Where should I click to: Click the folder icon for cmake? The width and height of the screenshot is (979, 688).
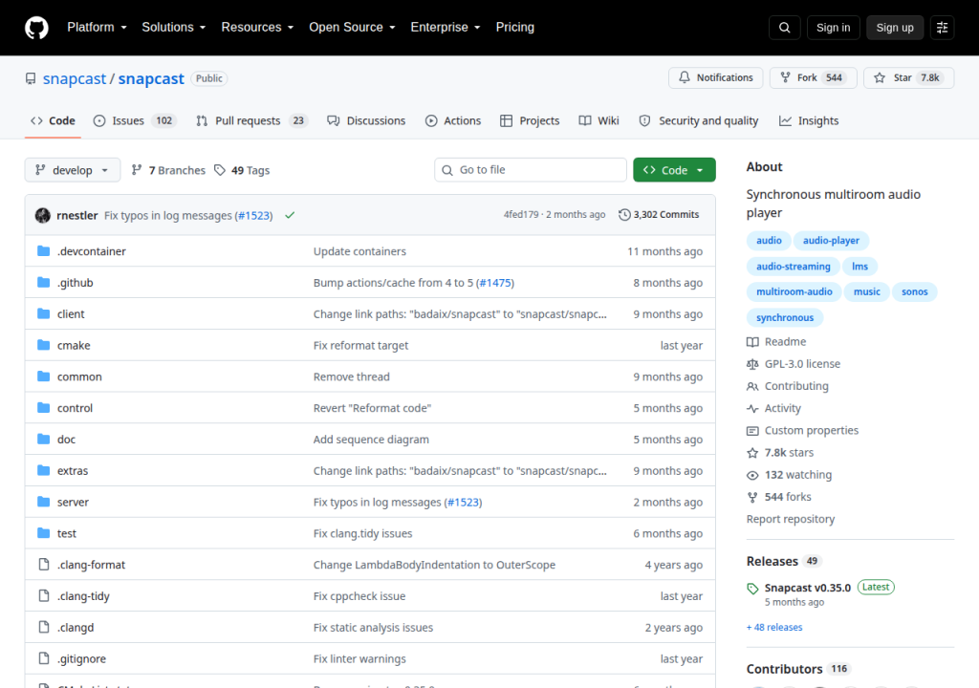(x=43, y=345)
